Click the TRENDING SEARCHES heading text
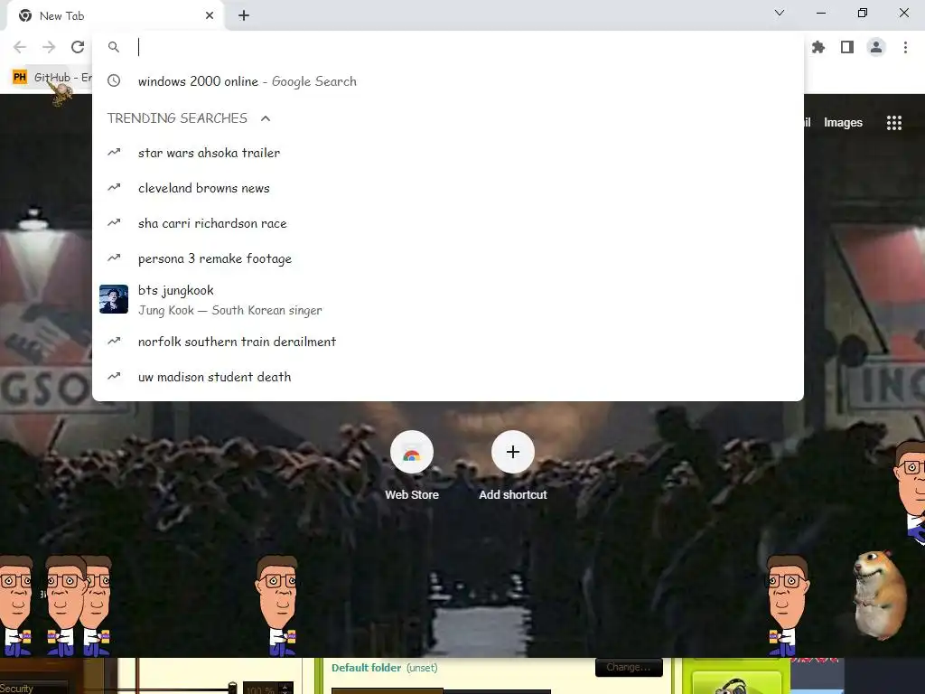Screen dimensions: 925x694 (178, 118)
